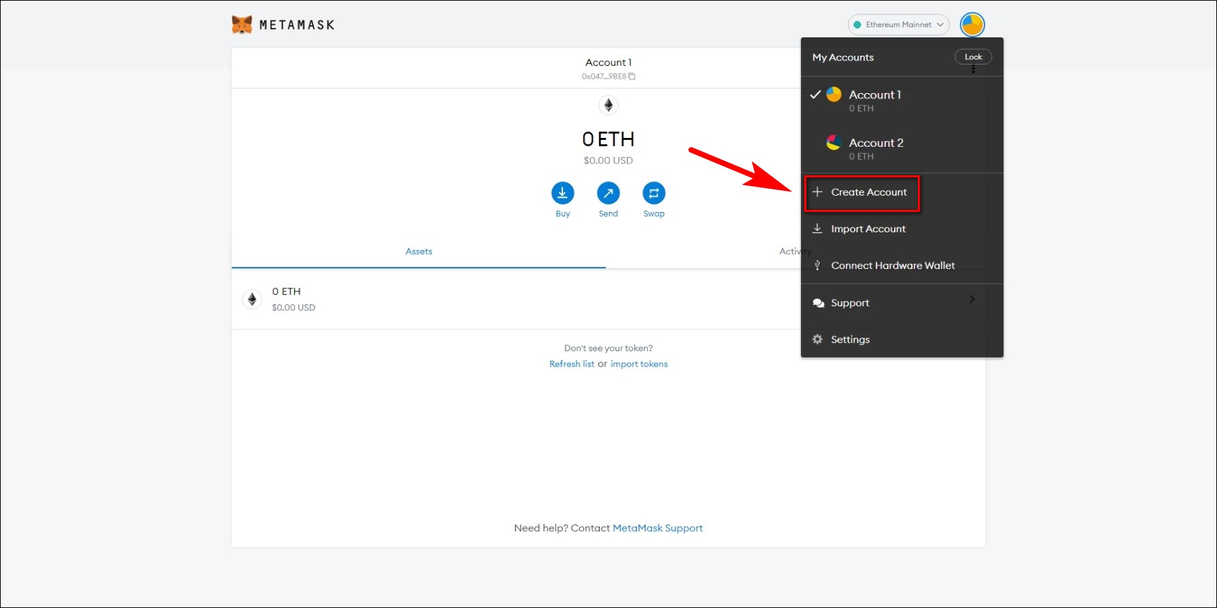The image size is (1217, 608).
Task: Click the Swap icon button
Action: coord(653,193)
